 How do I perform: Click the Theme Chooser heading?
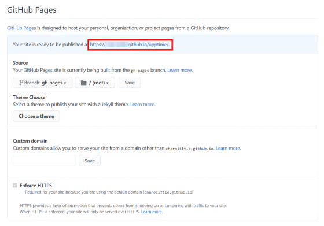point(30,97)
